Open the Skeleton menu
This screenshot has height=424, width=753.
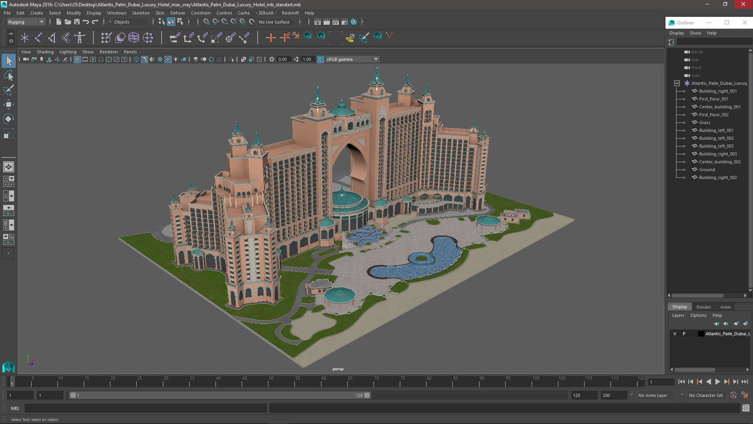[141, 13]
